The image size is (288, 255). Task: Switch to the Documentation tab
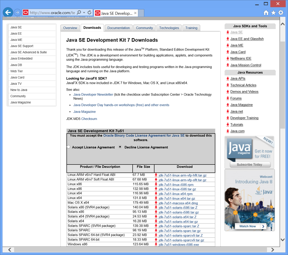pyautogui.click(x=118, y=28)
